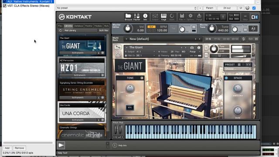Open the PRESET Choose dropdown
The image size is (279, 157).
click(238, 69)
